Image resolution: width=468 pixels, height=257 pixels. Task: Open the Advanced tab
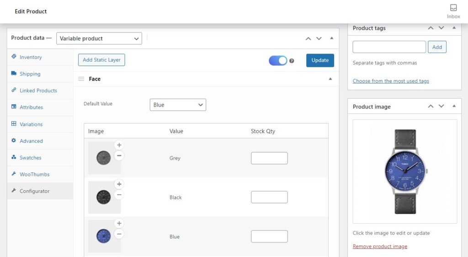tap(40, 141)
